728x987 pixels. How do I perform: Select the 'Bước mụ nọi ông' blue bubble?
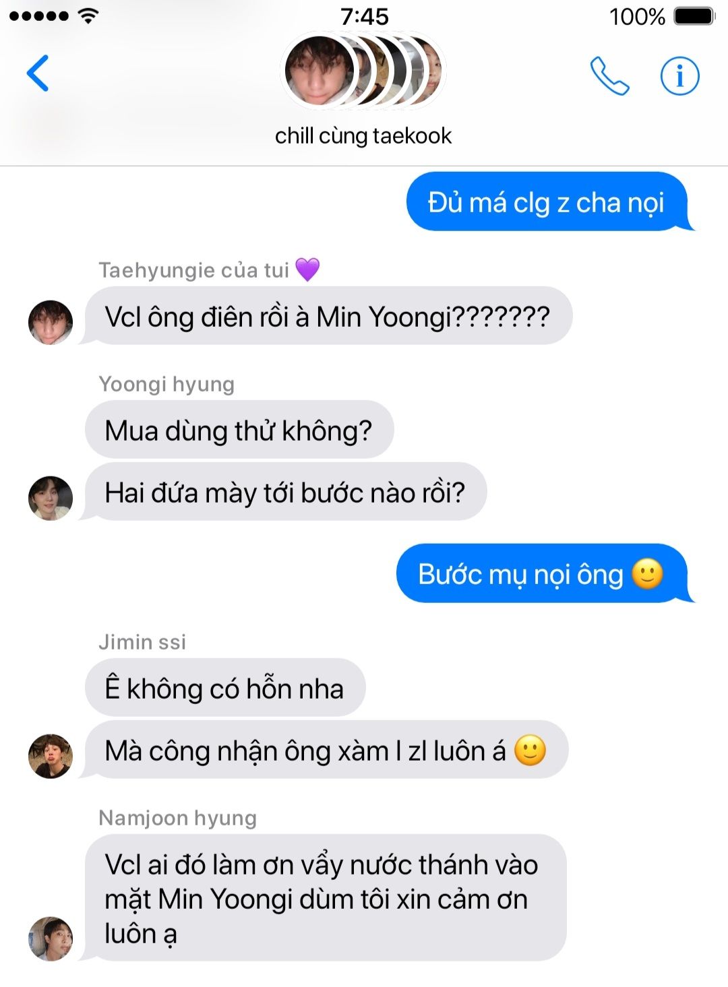[x=543, y=573]
